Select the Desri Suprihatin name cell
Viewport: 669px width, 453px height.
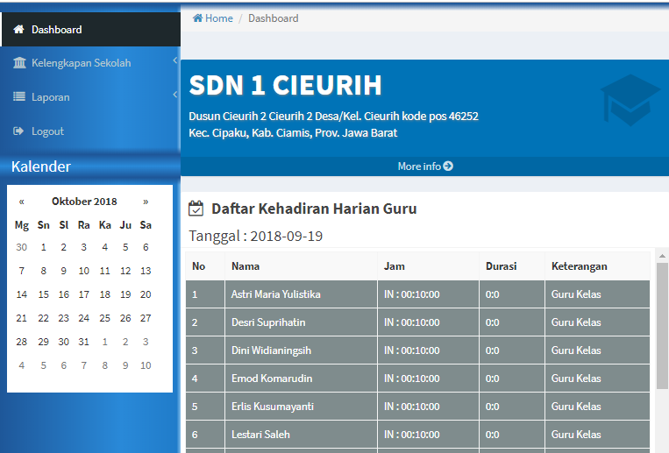302,322
